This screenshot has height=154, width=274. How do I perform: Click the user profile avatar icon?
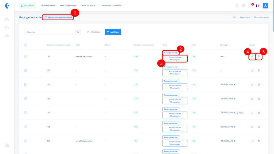(265, 6)
